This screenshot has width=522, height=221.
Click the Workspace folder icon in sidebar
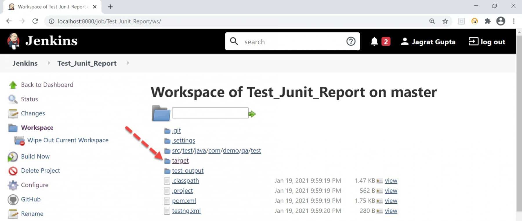tap(13, 128)
